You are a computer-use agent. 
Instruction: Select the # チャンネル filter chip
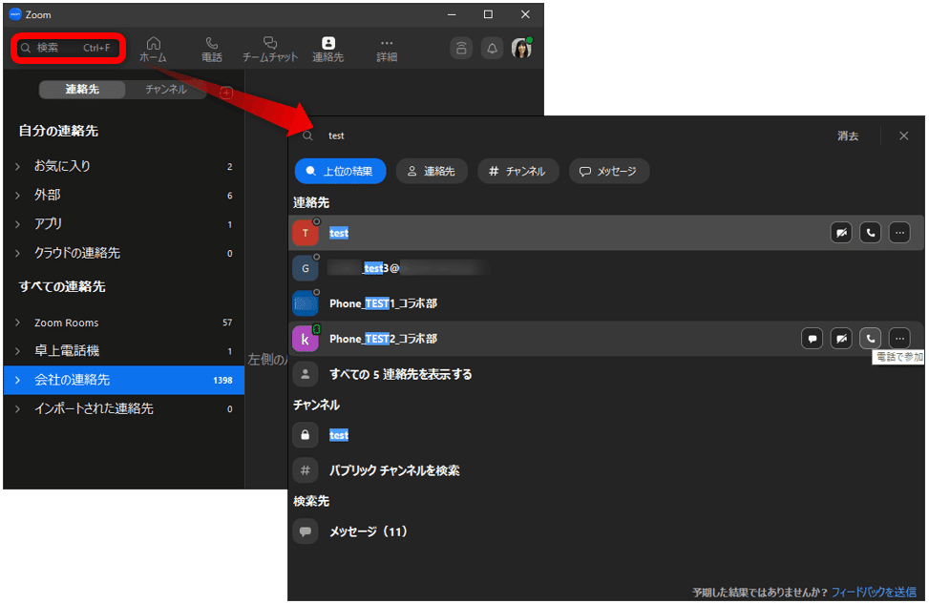tap(517, 171)
